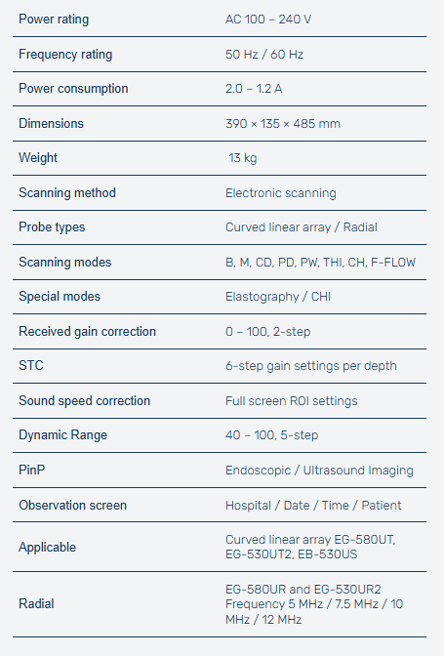Select the AC 100 – 240 V value
Image resolution: width=444 pixels, height=656 pixels.
coord(268,20)
